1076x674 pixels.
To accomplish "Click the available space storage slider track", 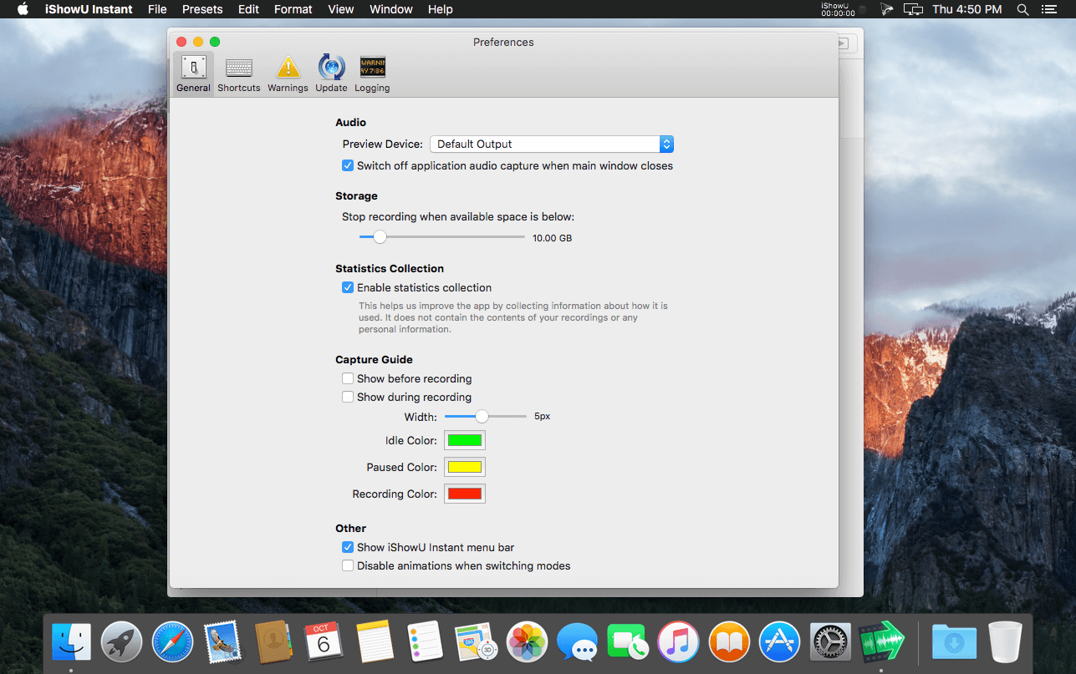I will click(442, 237).
